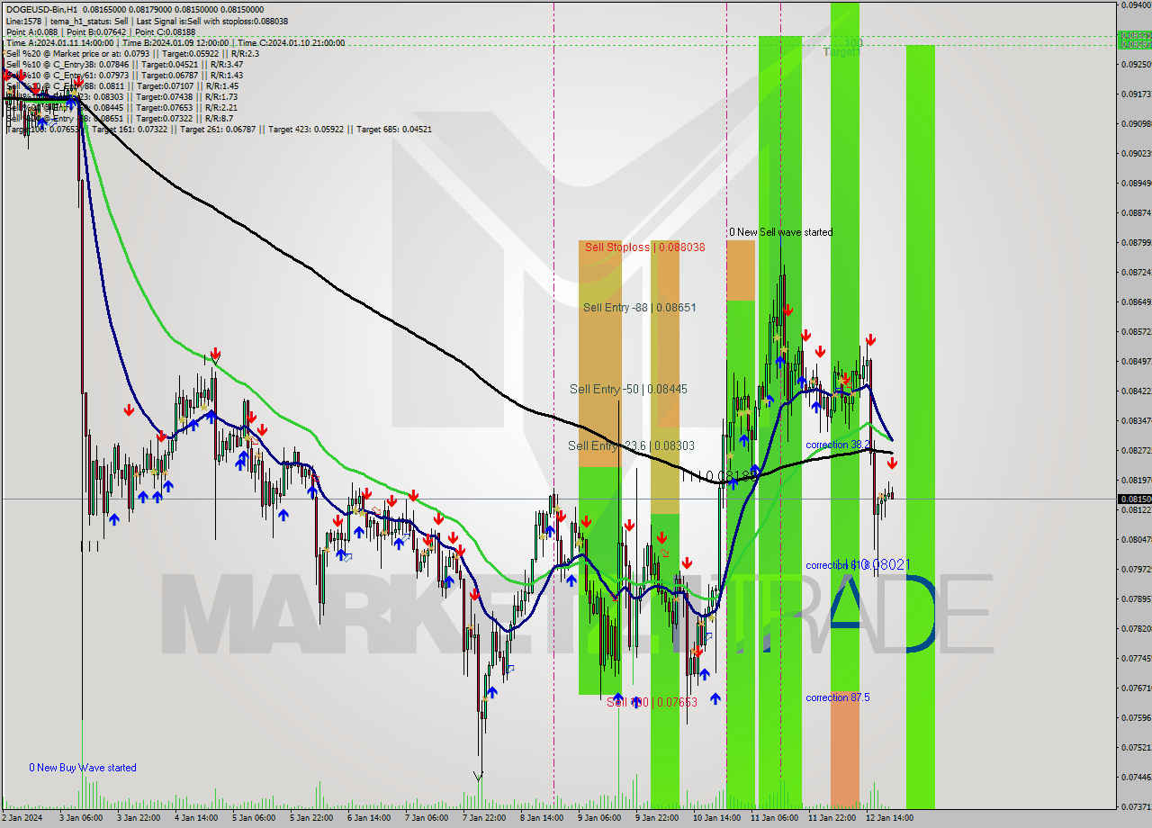The width and height of the screenshot is (1152, 828).
Task: Click the 0.08272 price axis label
Action: click(x=1134, y=450)
